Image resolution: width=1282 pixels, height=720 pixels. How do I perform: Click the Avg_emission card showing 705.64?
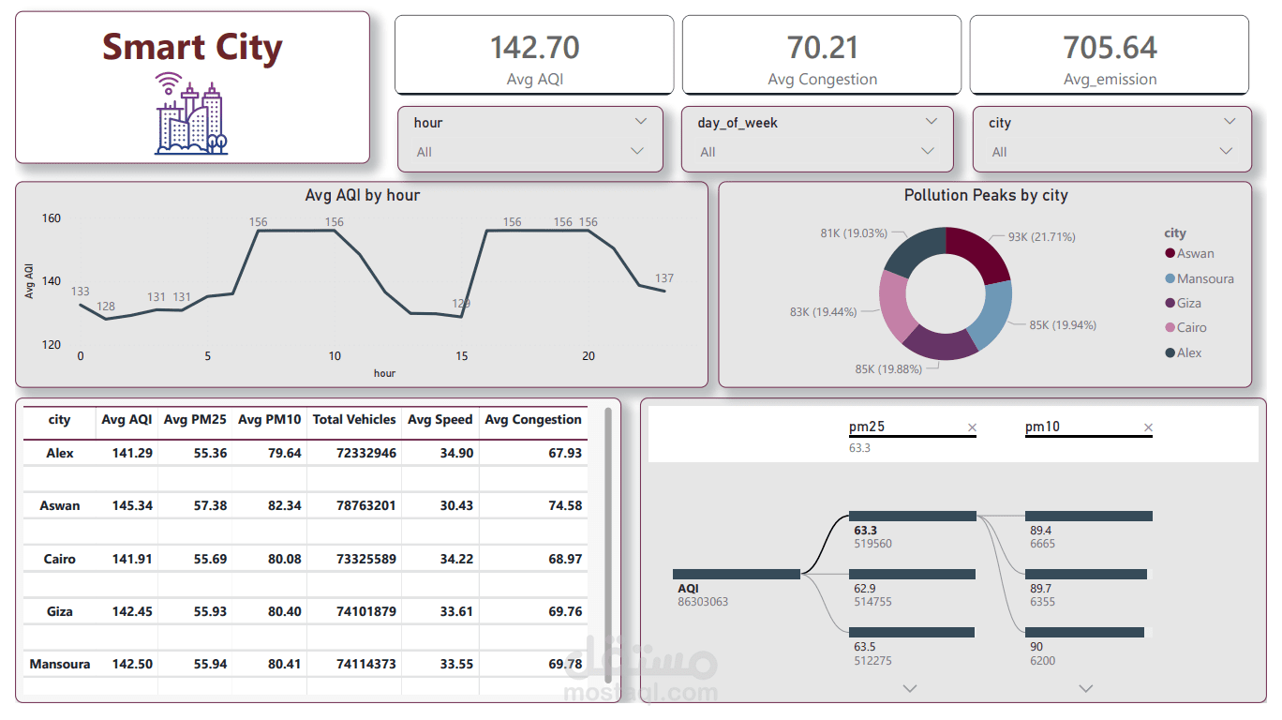(x=1110, y=54)
